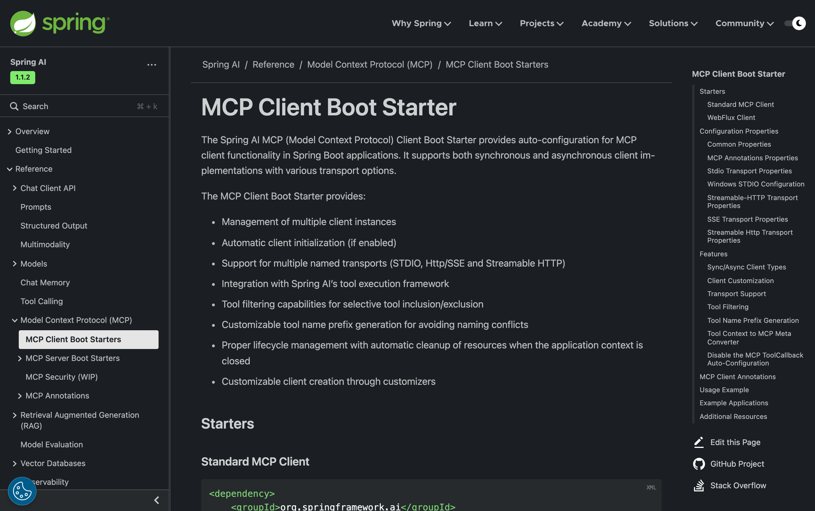Open the three-dots Spring AI menu
The height and width of the screenshot is (511, 815).
(x=151, y=65)
